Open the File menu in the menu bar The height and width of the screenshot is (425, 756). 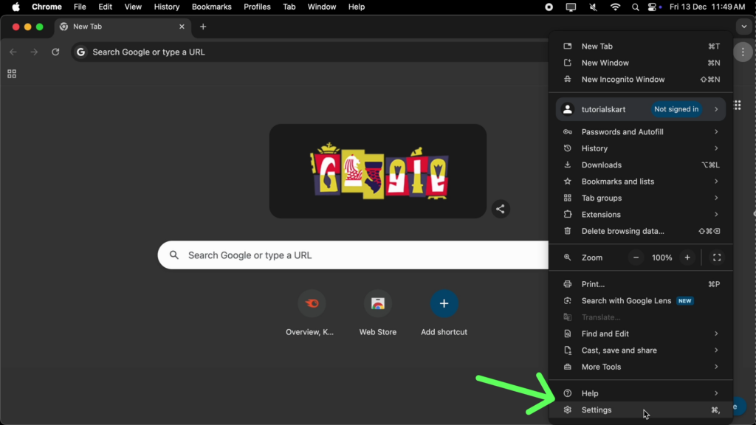pos(80,7)
